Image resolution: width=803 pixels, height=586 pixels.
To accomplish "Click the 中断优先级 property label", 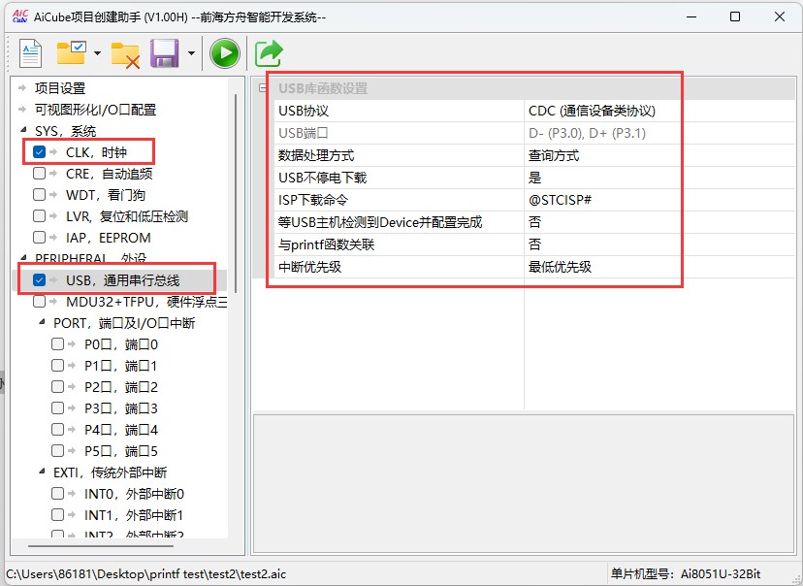I will point(309,267).
